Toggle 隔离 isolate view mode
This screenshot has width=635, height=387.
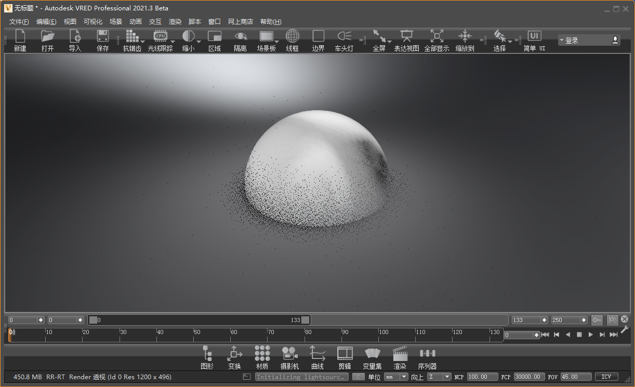(x=240, y=36)
